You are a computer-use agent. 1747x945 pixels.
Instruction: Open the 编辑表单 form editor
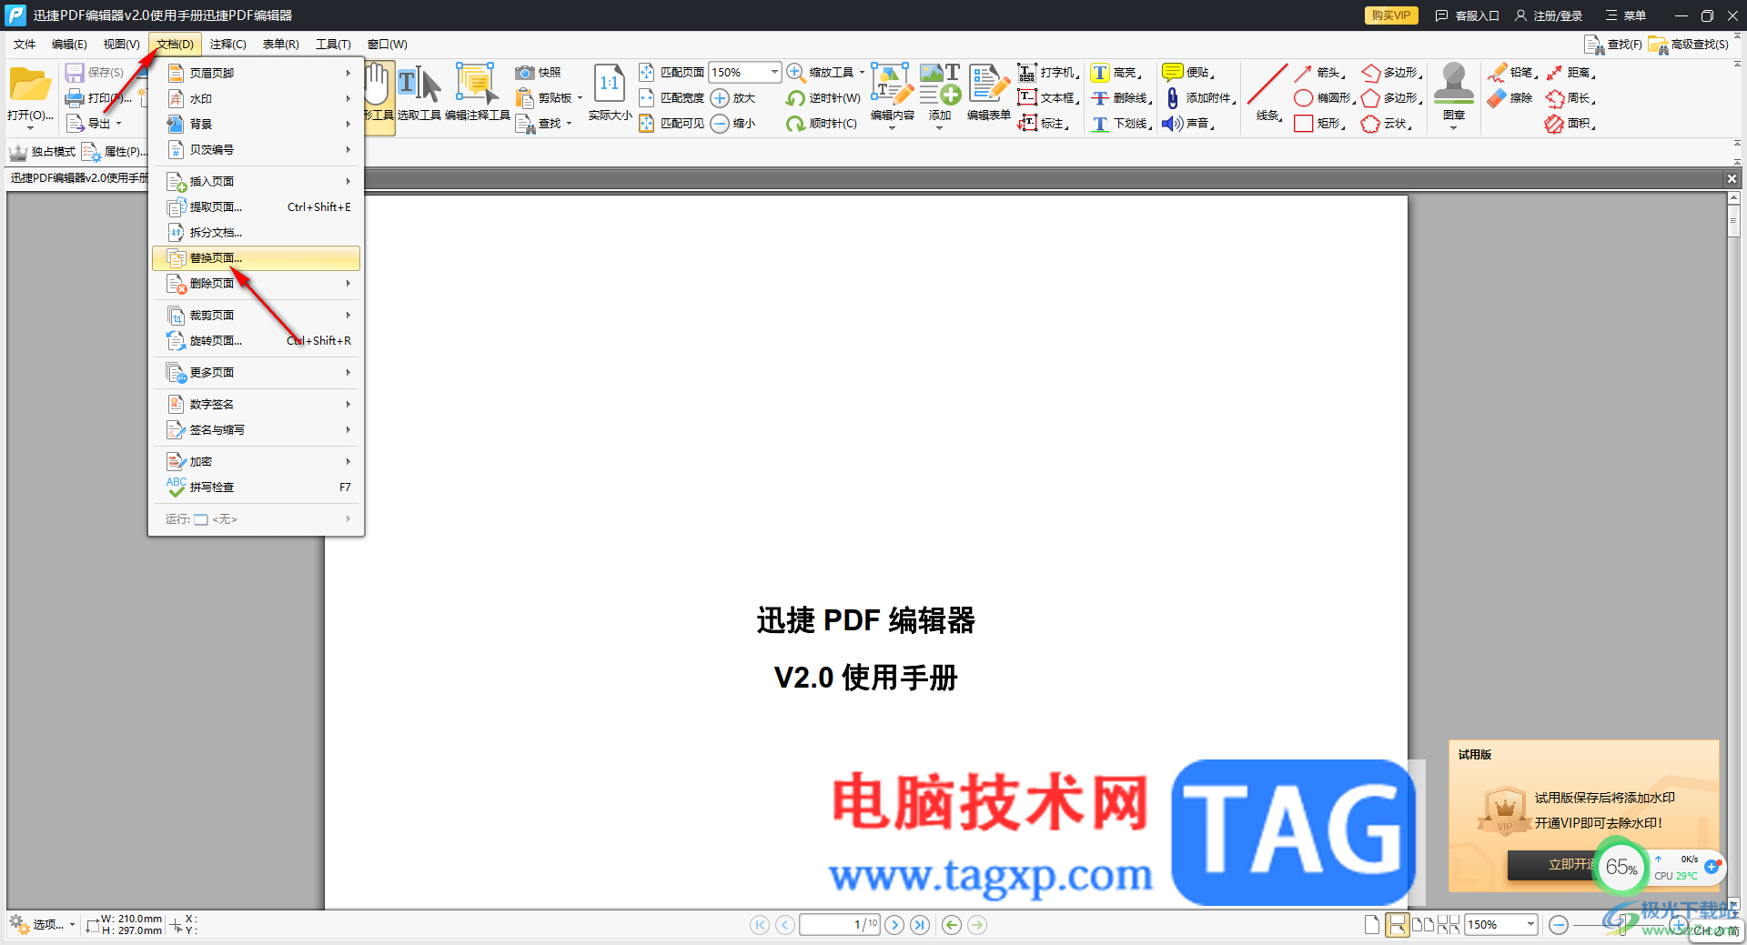click(x=988, y=94)
